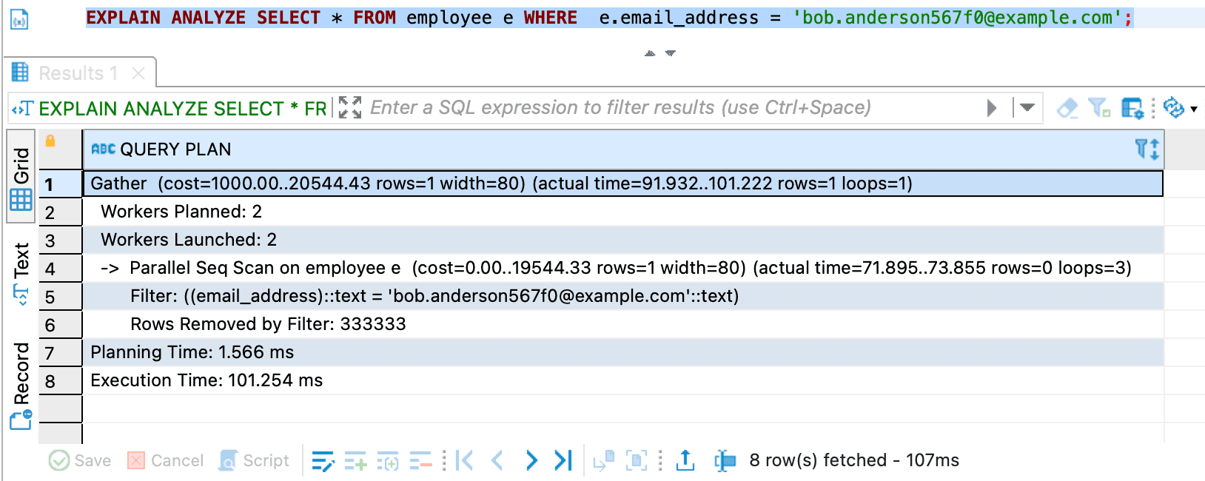The height and width of the screenshot is (481, 1205).
Task: Select row number 1 header
Action: (x=60, y=184)
